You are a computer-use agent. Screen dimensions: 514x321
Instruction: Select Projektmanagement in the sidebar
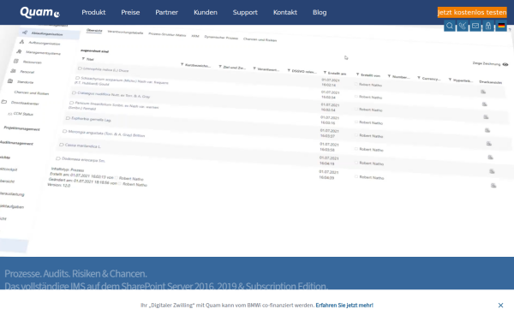(21, 128)
